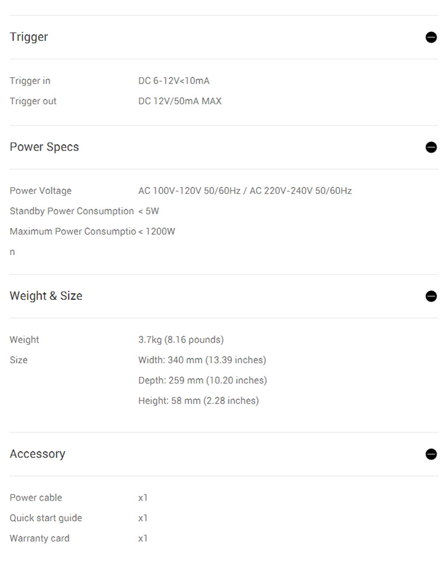This screenshot has width=448, height=578.
Task: Click the Trigger section heading
Action: pos(29,37)
